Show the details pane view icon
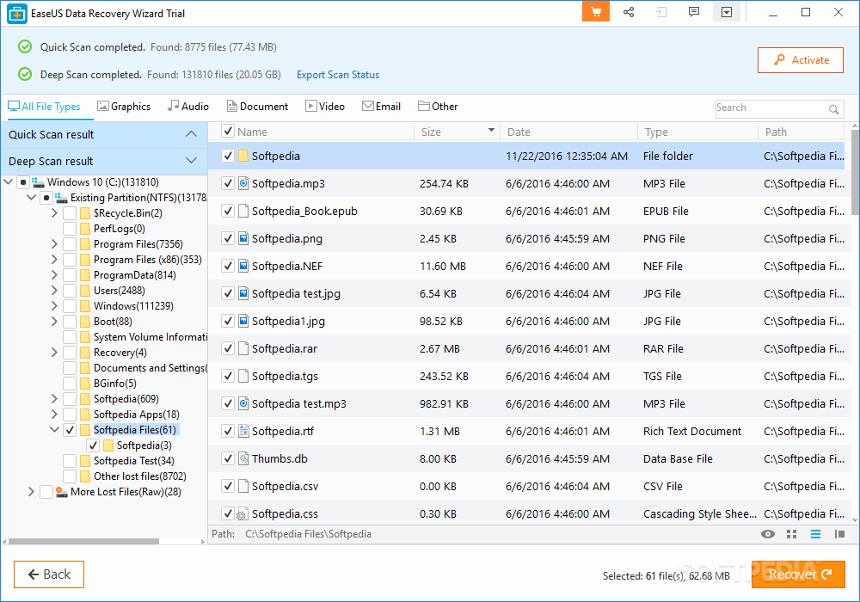860x602 pixels. pyautogui.click(x=839, y=534)
